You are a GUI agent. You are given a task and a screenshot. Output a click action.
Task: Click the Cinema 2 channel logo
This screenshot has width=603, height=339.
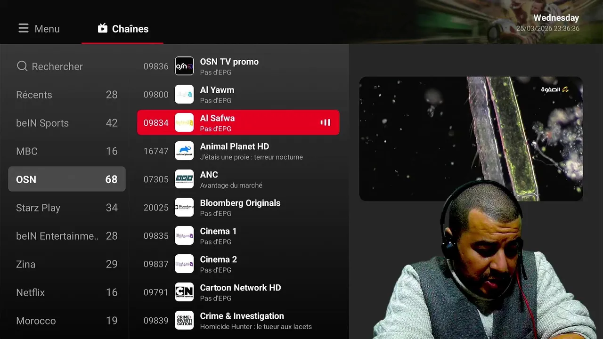(x=184, y=264)
